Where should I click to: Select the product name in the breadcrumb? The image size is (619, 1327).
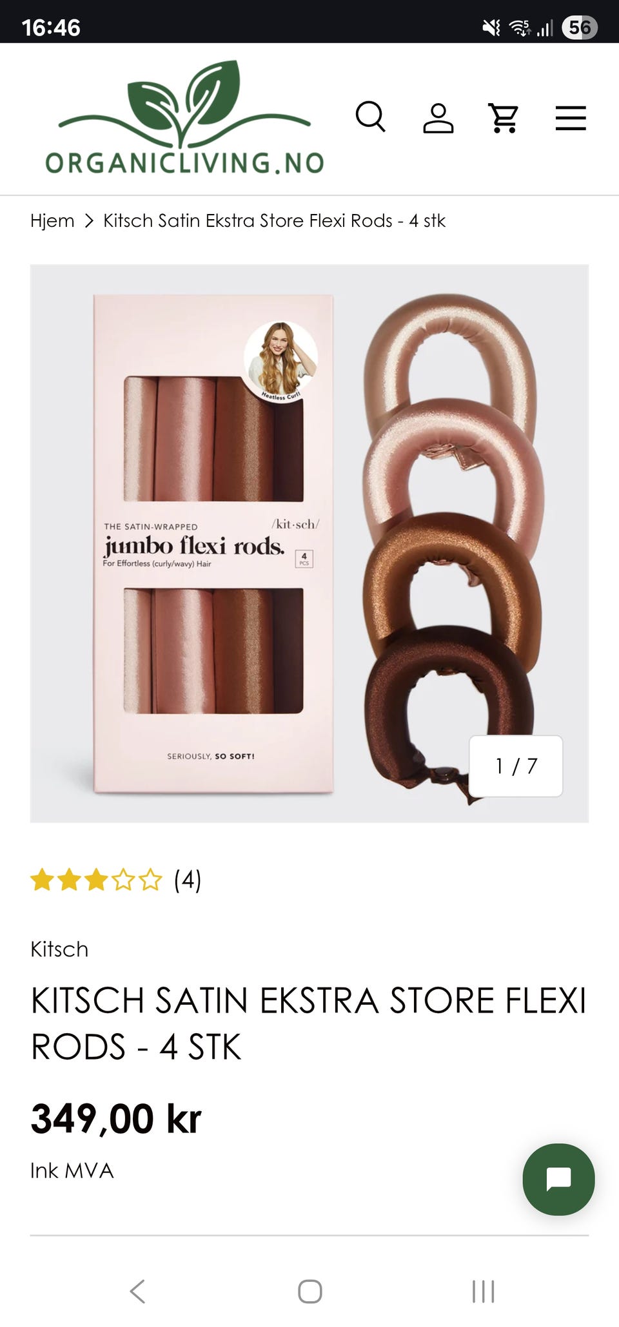(274, 220)
